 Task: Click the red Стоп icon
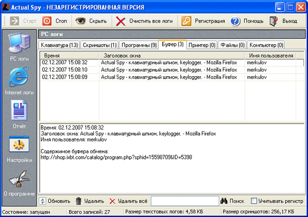click(47, 21)
